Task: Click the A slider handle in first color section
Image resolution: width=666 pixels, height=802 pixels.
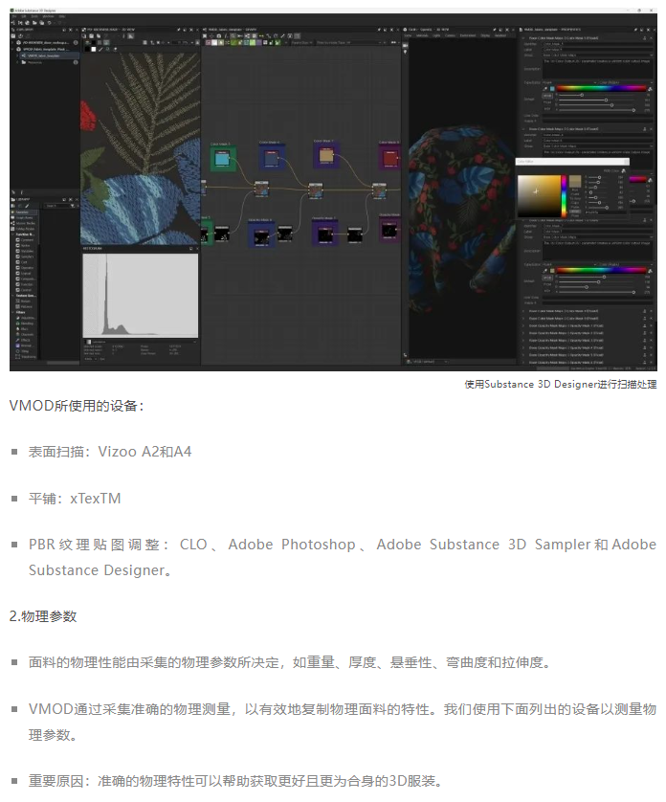Action: pos(633,110)
